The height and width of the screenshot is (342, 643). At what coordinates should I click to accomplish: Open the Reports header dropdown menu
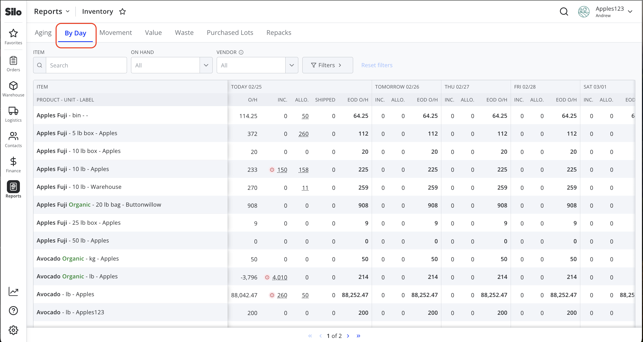click(x=52, y=11)
